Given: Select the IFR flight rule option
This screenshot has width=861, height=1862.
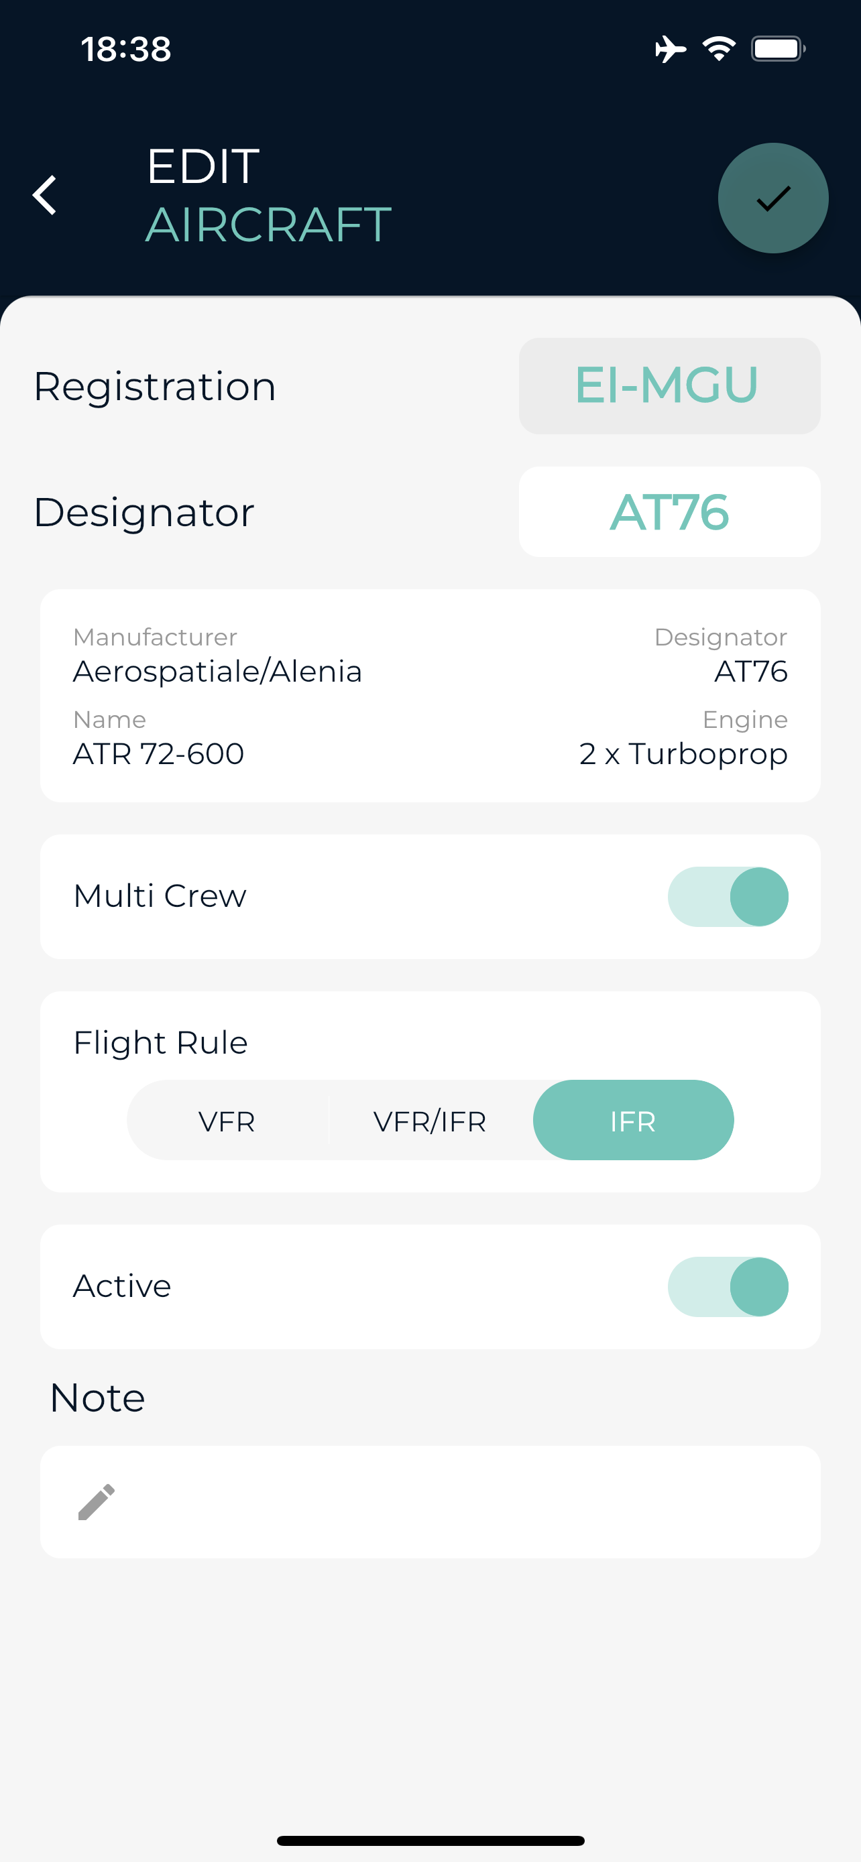Looking at the screenshot, I should pos(633,1121).
